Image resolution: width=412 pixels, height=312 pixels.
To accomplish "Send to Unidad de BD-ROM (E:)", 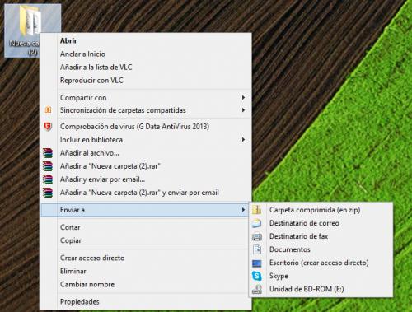I will pos(321,289).
